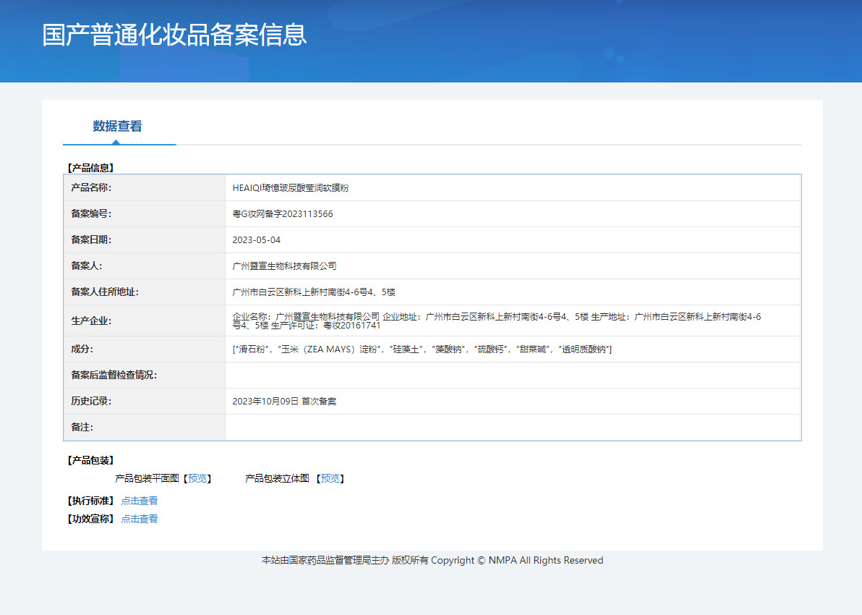
Task: Click the 备案后监督检查情况 row label
Action: (114, 376)
